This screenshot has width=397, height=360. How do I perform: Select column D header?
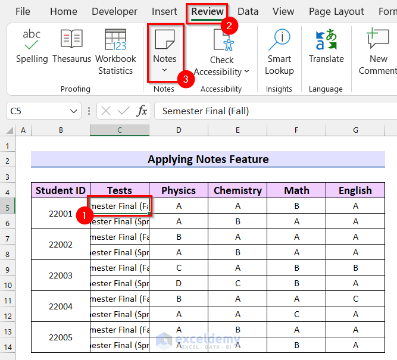(x=179, y=130)
